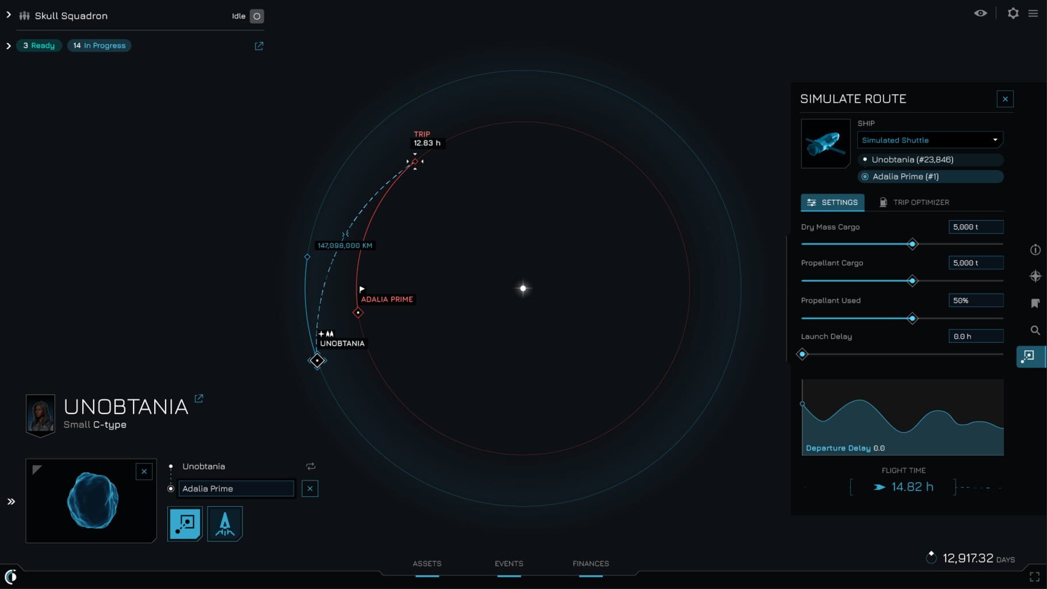
Task: Open the hamburger main menu
Action: [1033, 13]
